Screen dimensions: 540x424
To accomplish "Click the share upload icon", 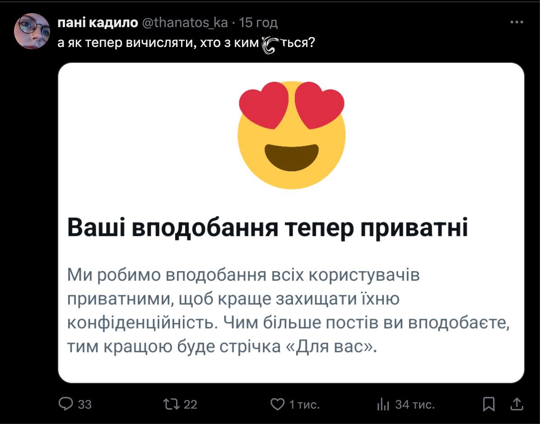I will 517,404.
